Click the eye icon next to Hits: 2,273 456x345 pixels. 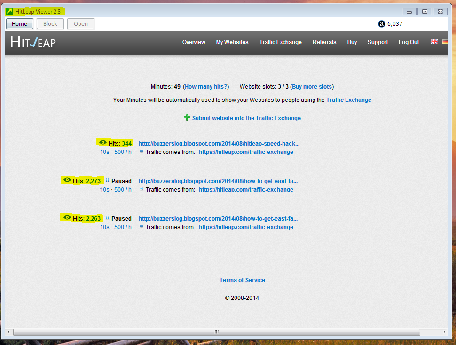point(67,180)
